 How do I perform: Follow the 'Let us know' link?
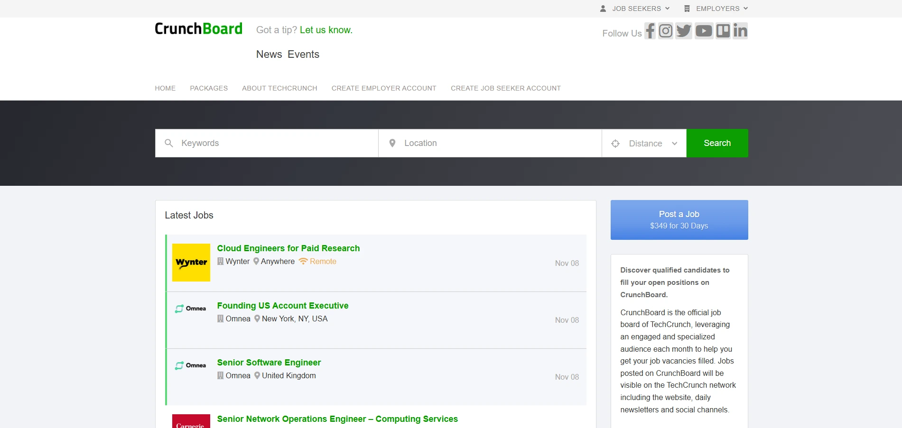(326, 30)
